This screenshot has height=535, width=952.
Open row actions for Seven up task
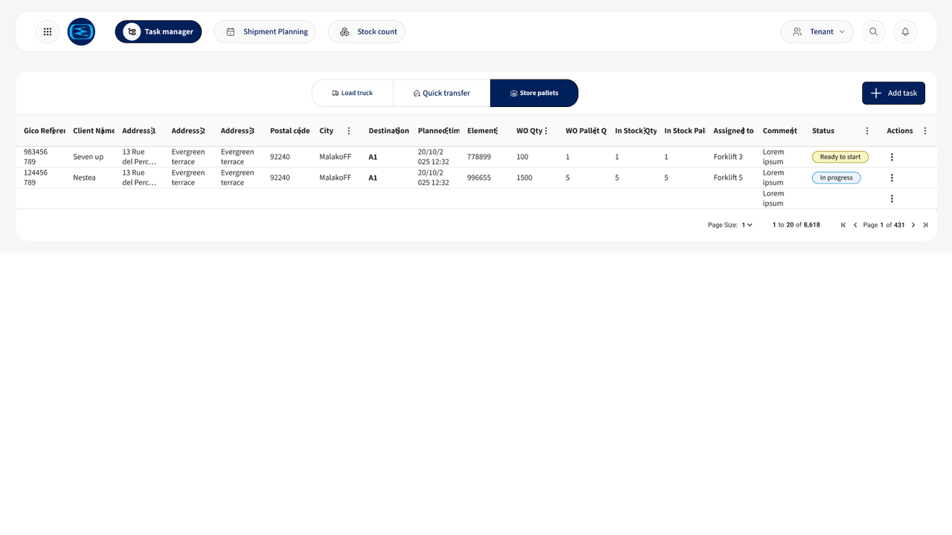892,157
